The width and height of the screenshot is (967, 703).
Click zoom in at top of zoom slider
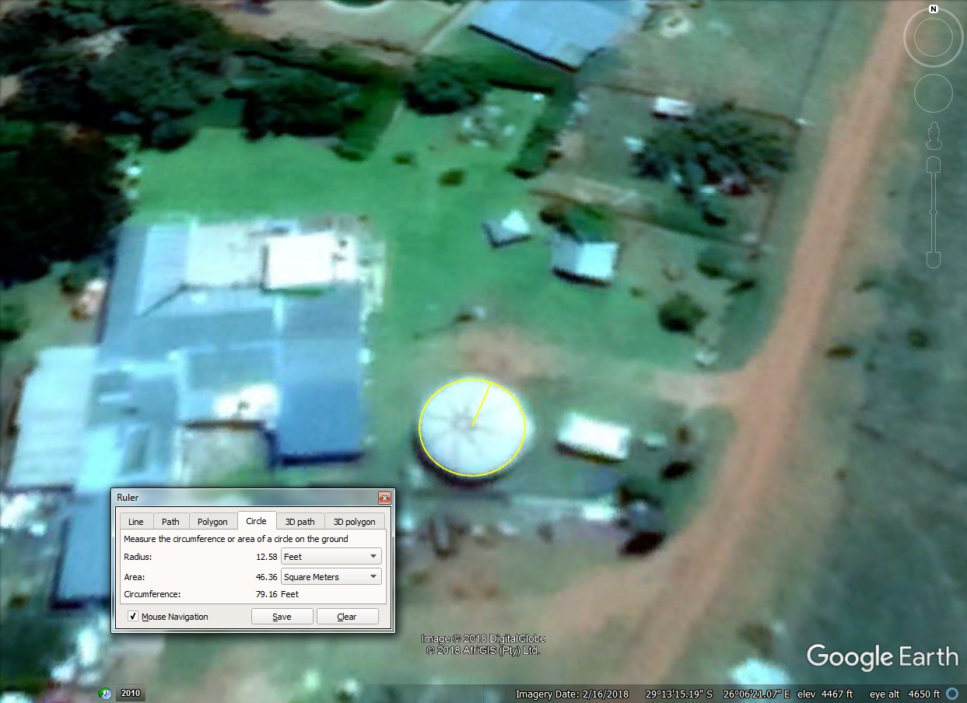pos(934,165)
